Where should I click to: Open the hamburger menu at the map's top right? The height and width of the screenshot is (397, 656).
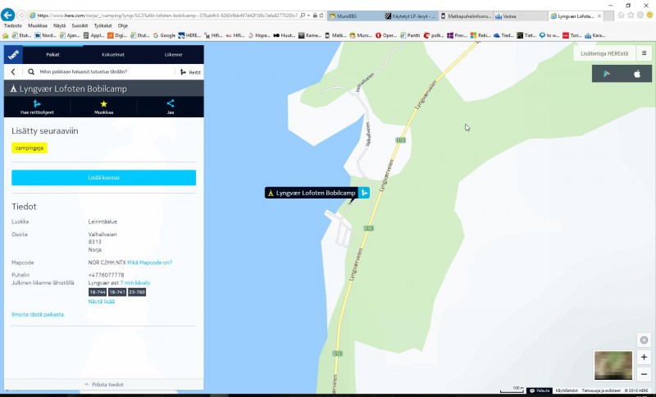click(x=644, y=53)
